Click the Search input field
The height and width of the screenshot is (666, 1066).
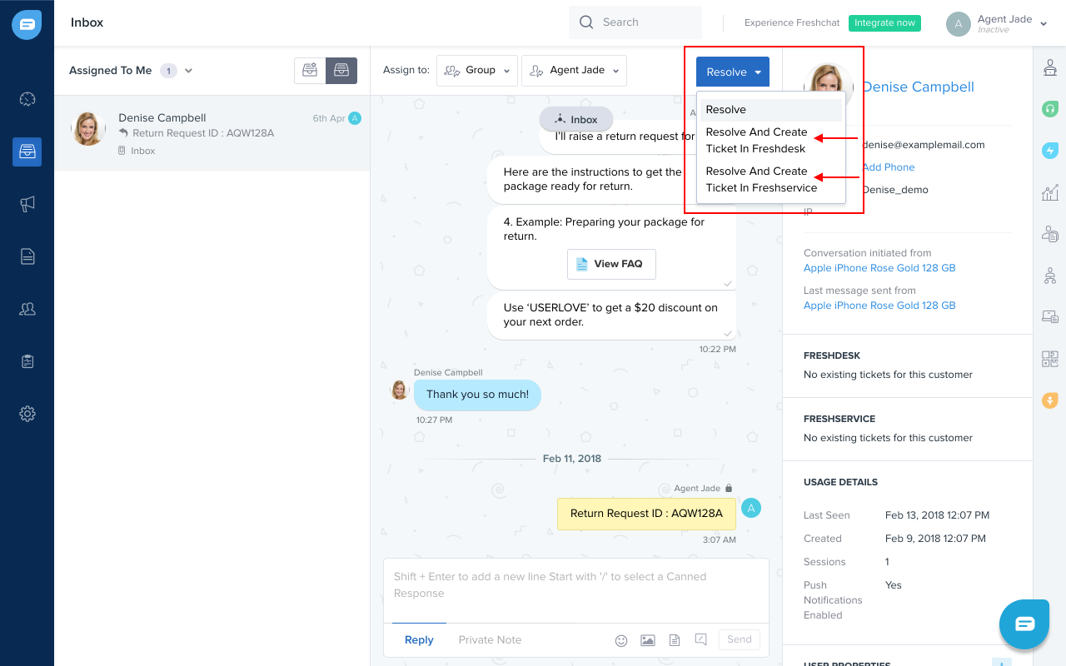(635, 22)
